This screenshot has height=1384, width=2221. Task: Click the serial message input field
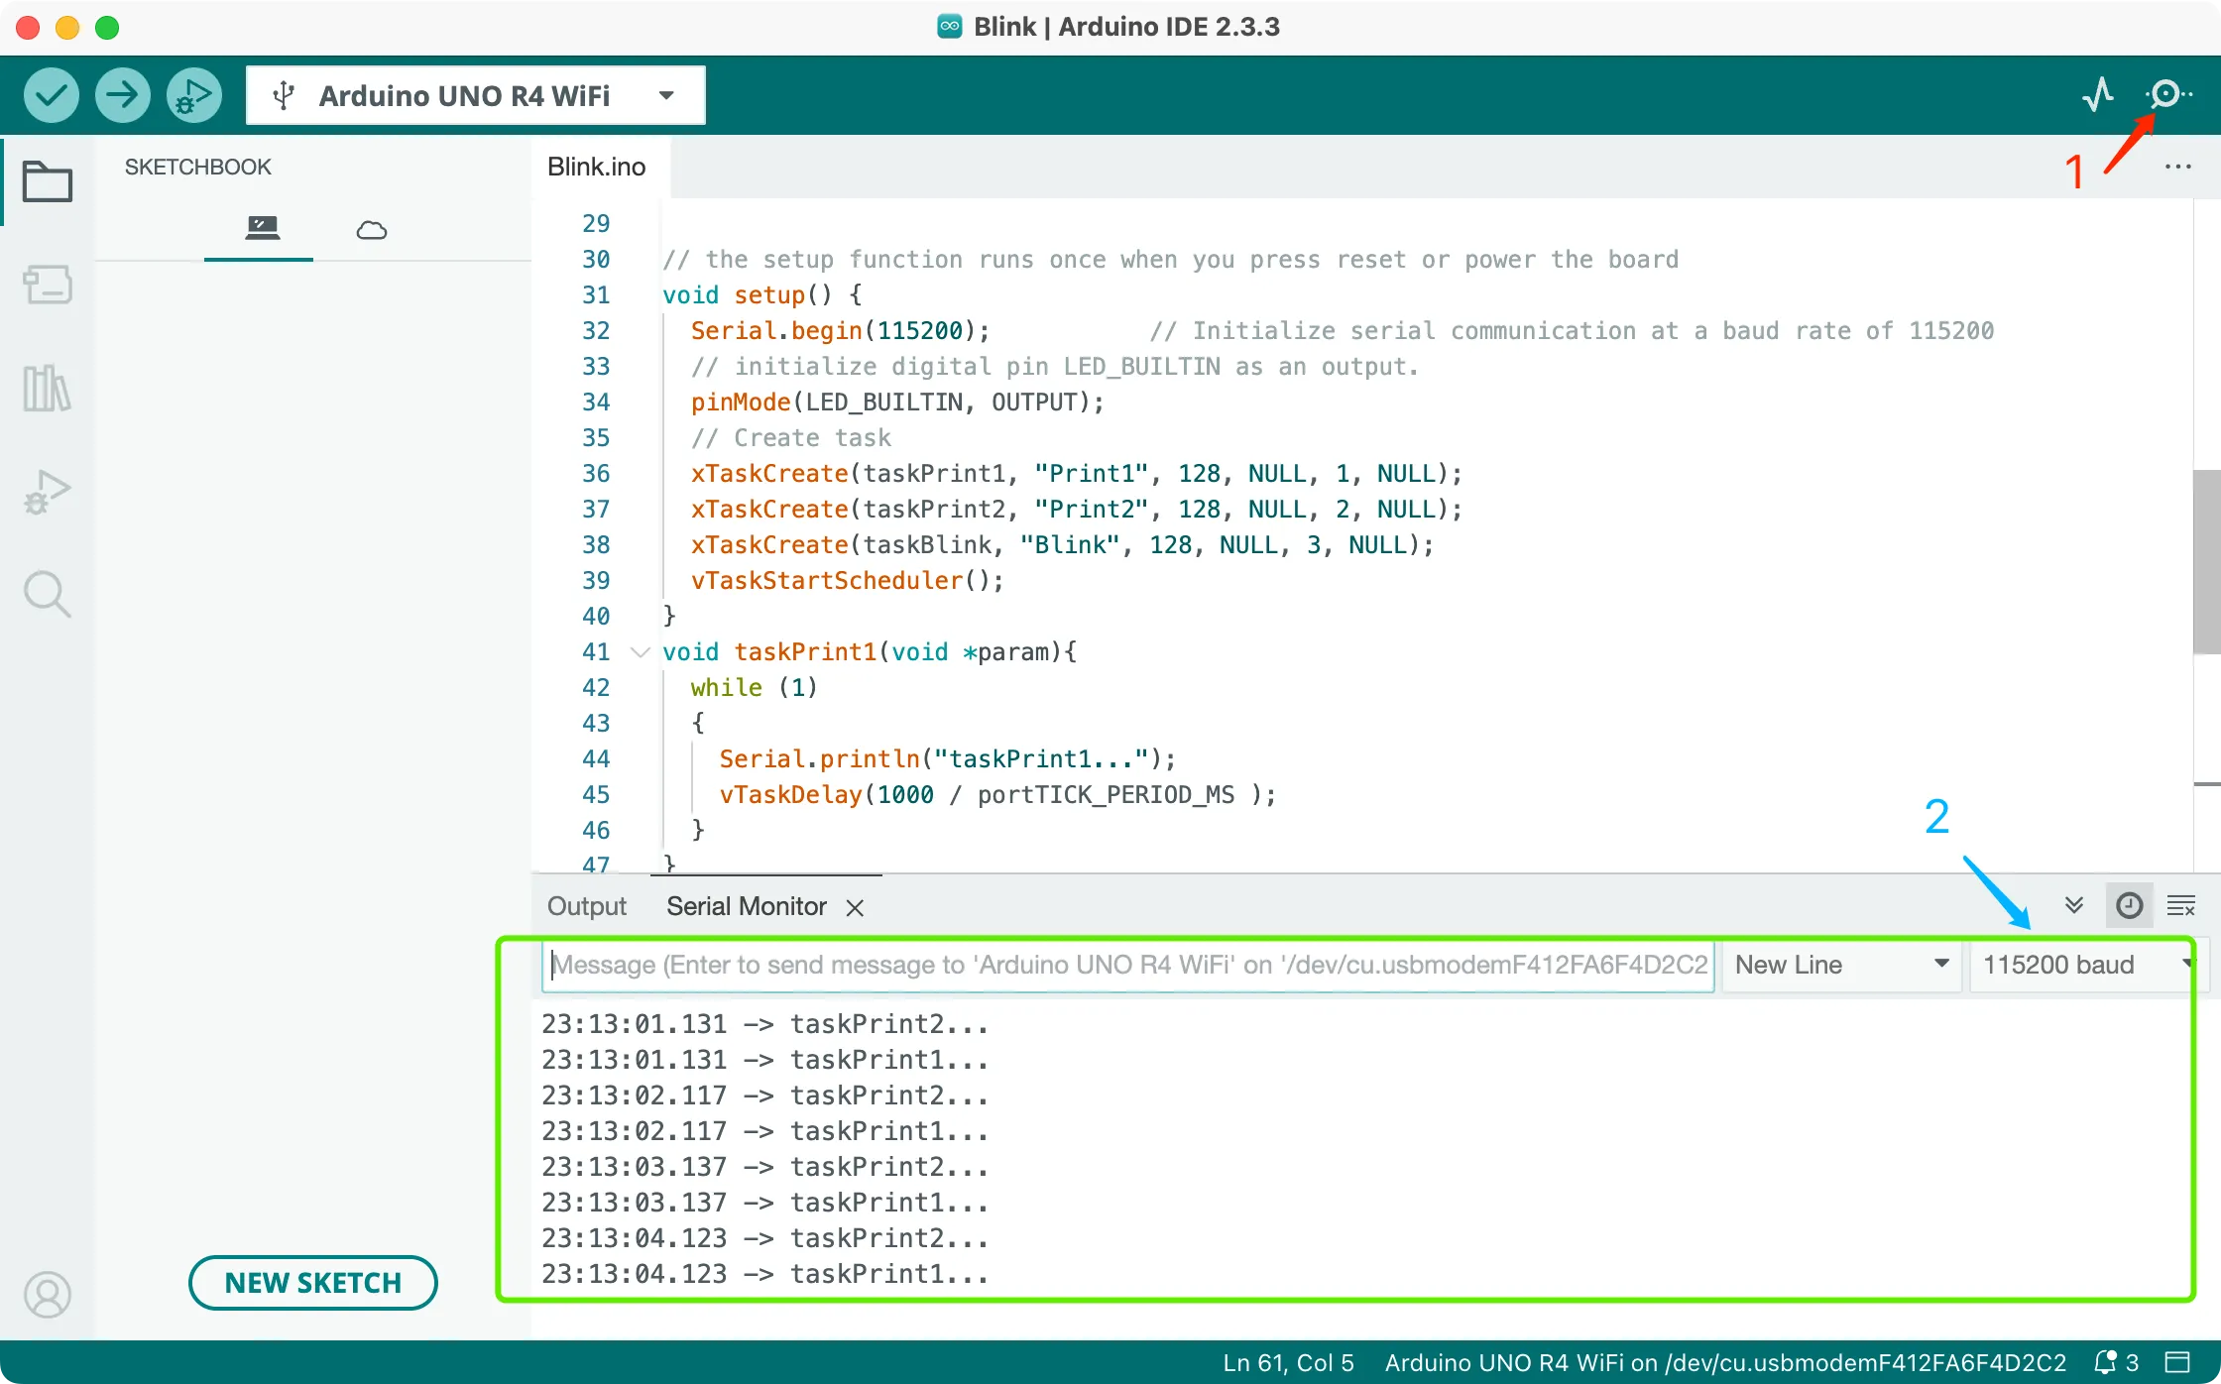(1128, 965)
